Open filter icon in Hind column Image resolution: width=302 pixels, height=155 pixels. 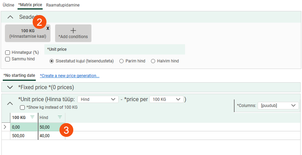(60, 117)
